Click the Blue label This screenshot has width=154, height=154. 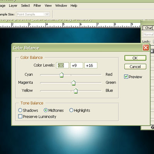coord(109,90)
